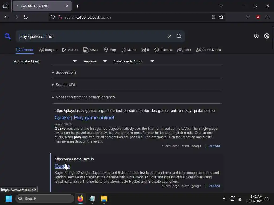Open a new browser tab
Image resolution: width=274 pixels, height=205 pixels.
(77, 6)
